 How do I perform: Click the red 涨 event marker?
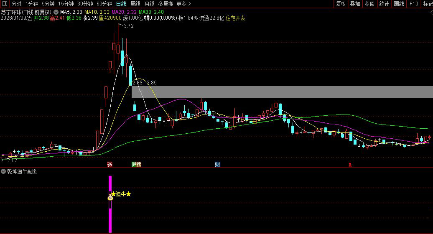[110, 165]
